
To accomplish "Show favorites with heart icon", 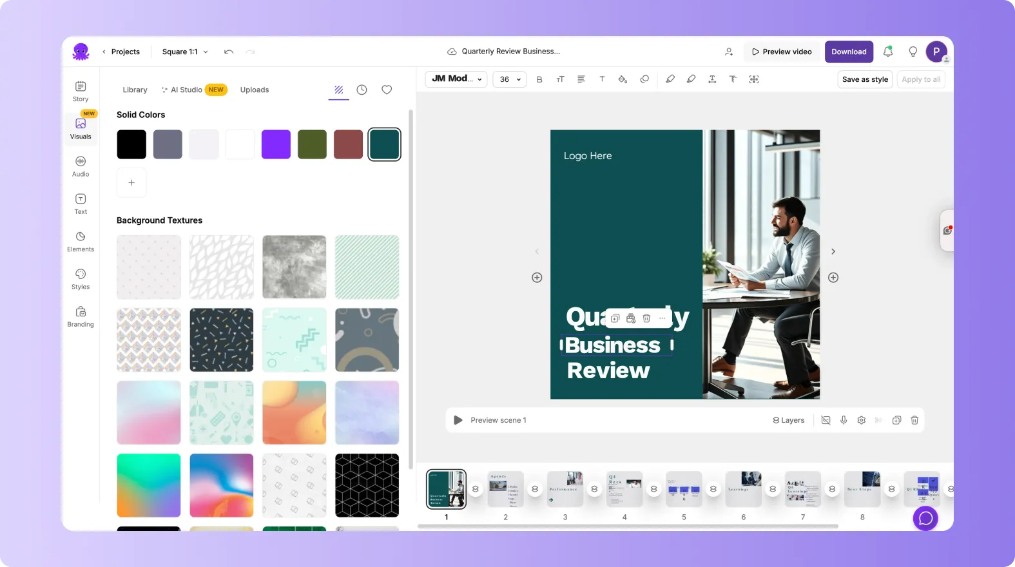I will pyautogui.click(x=387, y=90).
